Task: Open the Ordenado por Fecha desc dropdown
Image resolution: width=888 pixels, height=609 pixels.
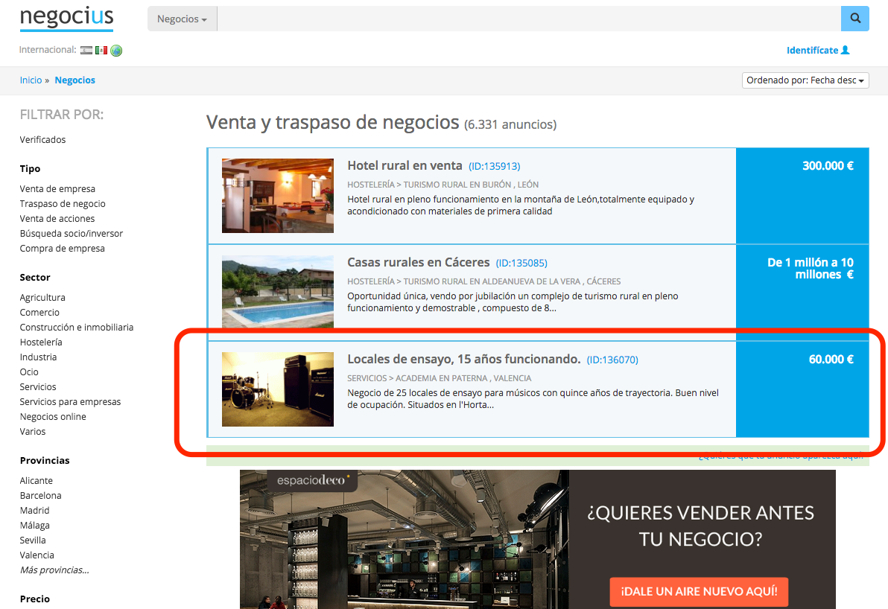Action: tap(805, 80)
